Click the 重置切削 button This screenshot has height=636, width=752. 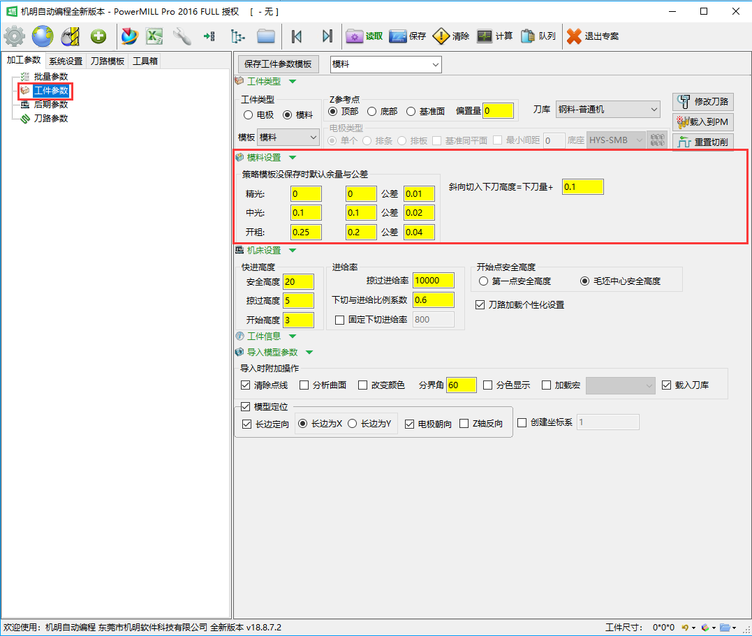[x=703, y=142]
